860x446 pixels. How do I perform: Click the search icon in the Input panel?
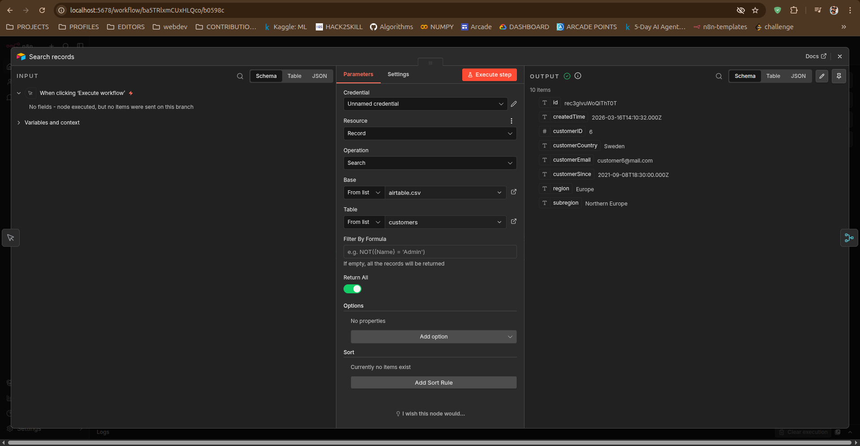(x=240, y=76)
